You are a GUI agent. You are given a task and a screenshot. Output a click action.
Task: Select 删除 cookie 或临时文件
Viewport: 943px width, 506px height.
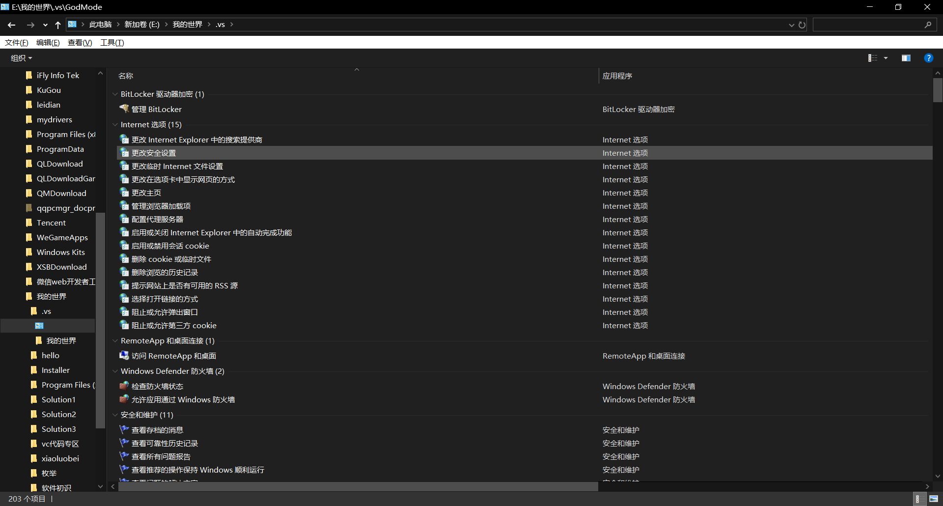(171, 259)
